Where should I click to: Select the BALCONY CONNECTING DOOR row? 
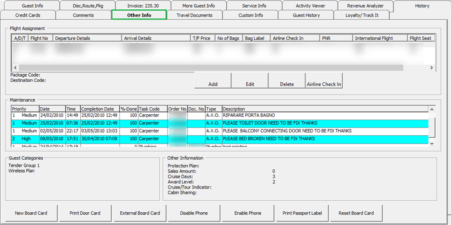tap(220, 131)
